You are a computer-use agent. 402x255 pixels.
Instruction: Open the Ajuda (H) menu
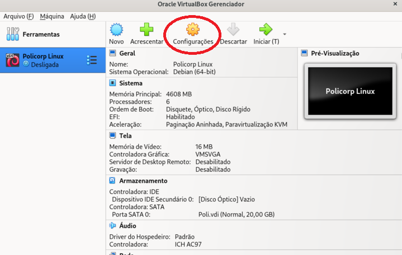[x=83, y=16]
